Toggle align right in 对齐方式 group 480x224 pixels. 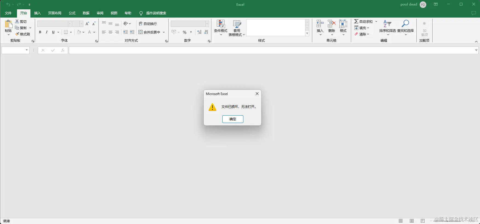click(117, 32)
